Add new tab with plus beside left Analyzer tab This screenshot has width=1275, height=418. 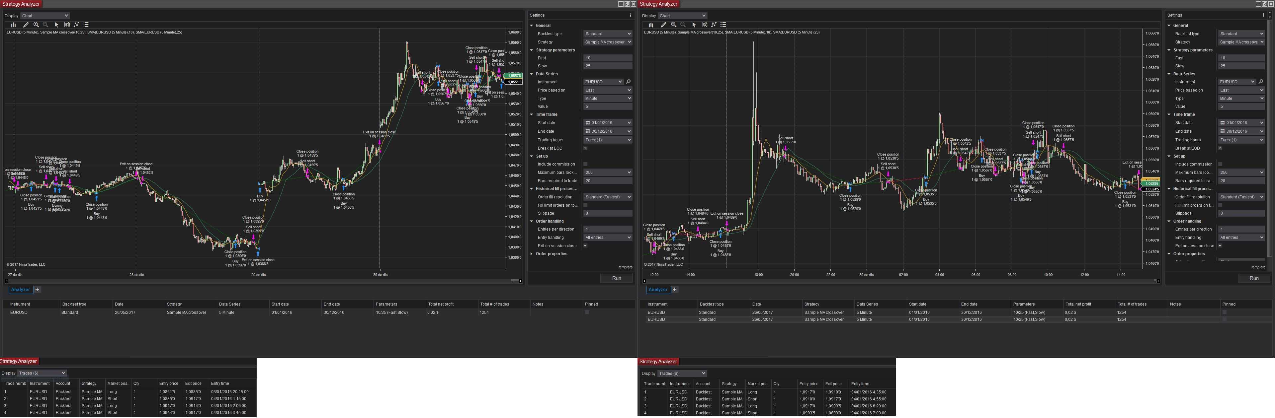[37, 289]
